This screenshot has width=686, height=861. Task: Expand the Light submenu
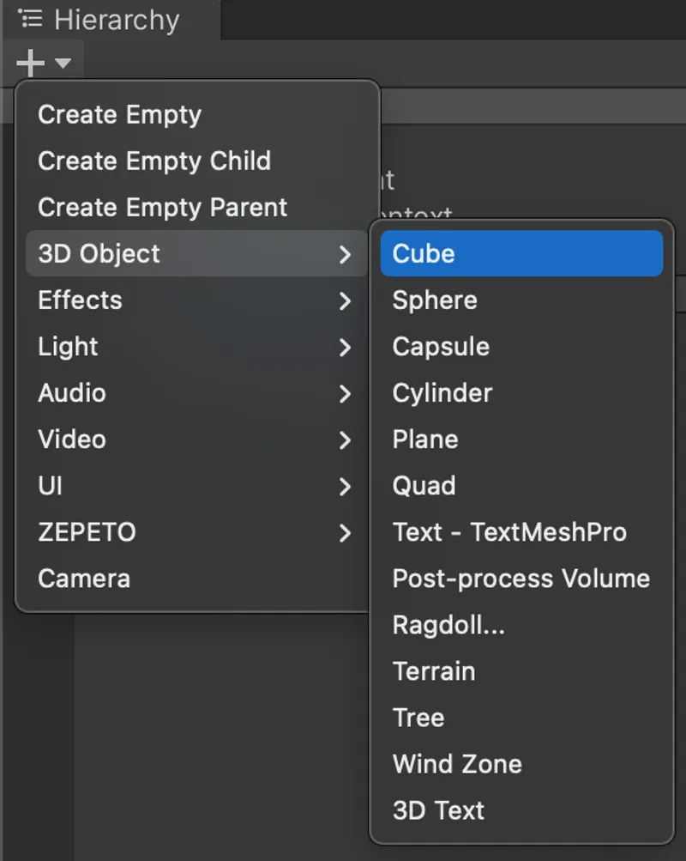(67, 346)
